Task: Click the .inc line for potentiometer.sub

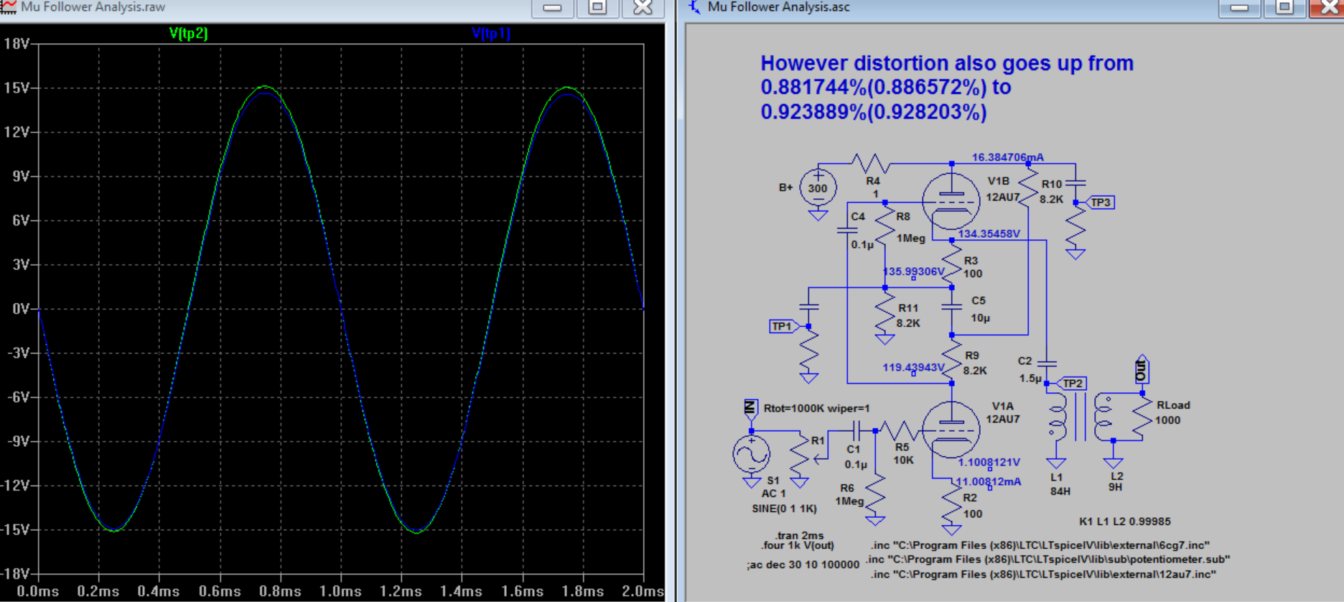Action: coord(1047,559)
